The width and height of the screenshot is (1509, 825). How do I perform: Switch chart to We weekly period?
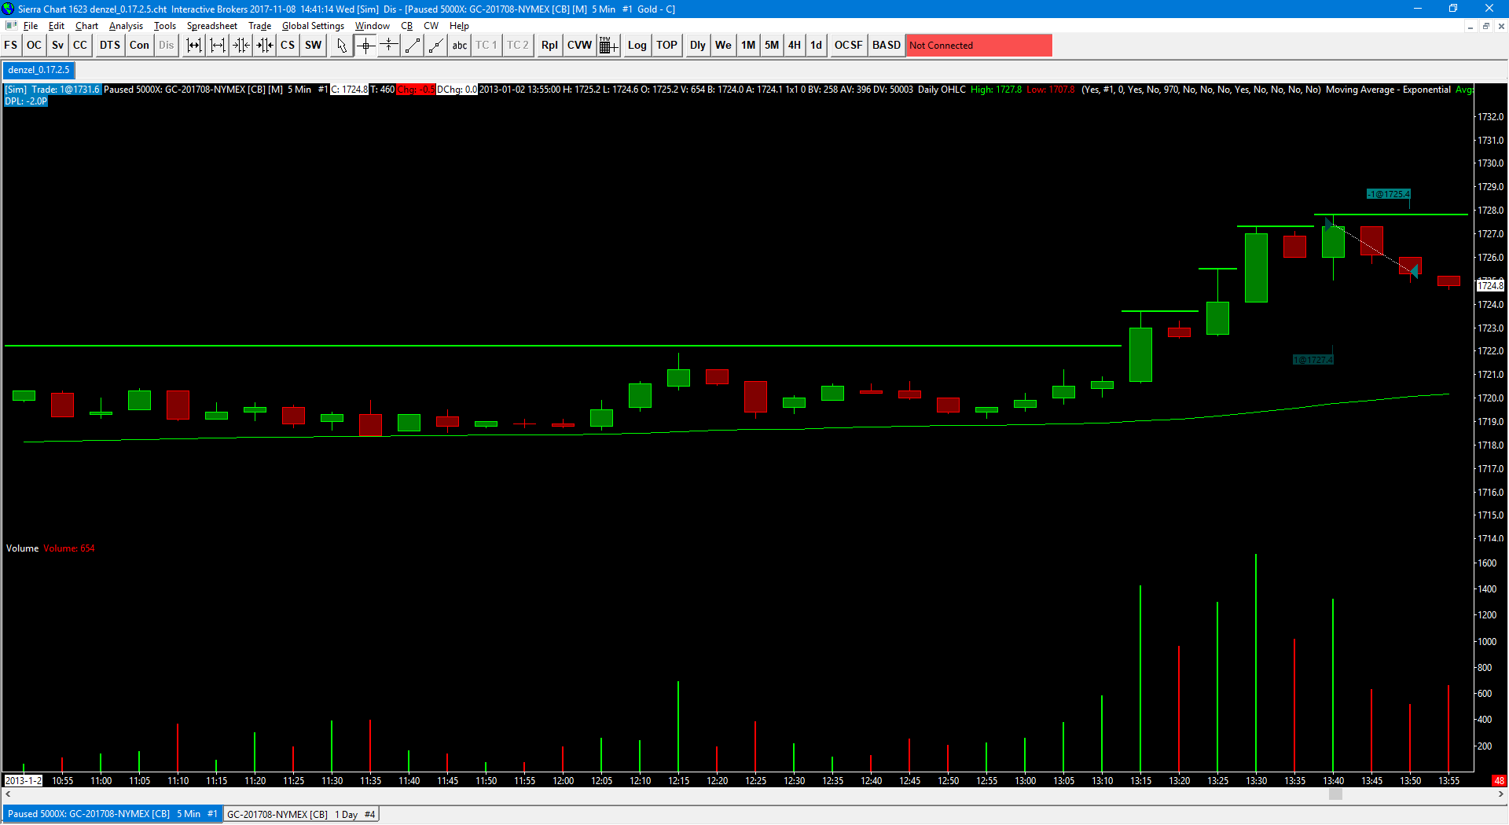pyautogui.click(x=724, y=46)
